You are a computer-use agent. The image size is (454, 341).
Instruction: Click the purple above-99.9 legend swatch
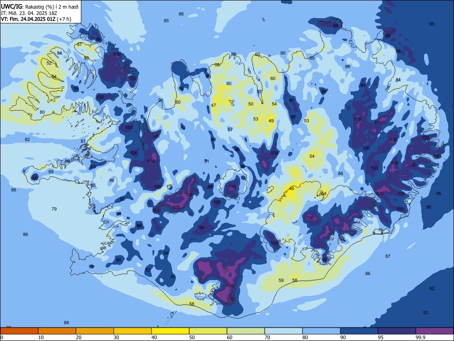coord(434,331)
